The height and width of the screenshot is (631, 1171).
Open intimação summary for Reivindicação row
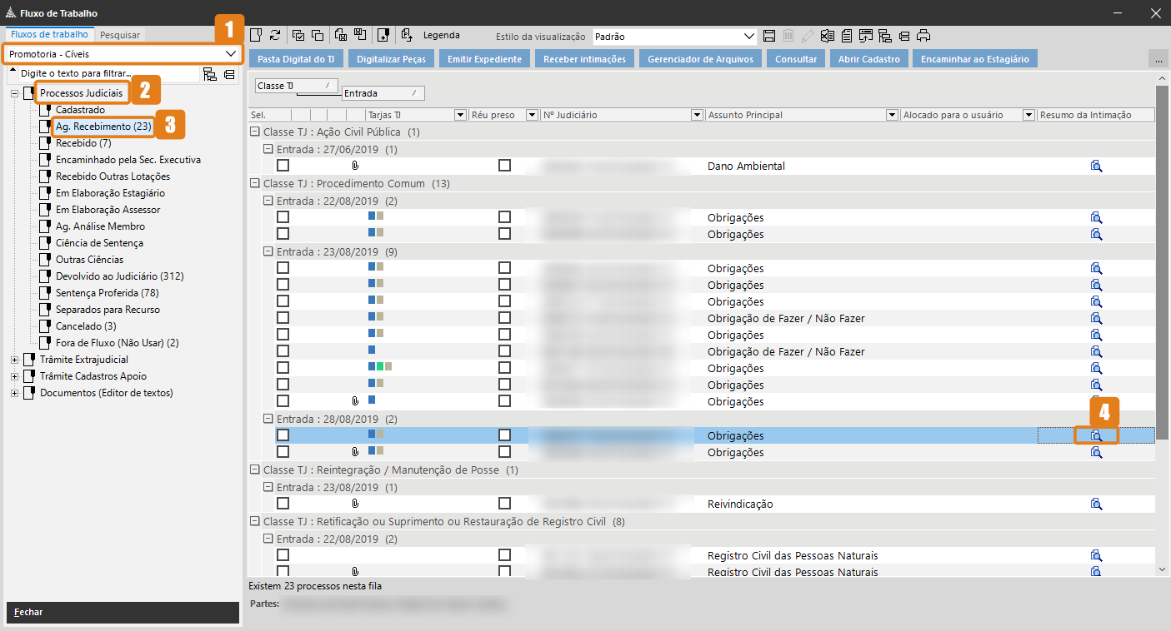click(x=1096, y=504)
